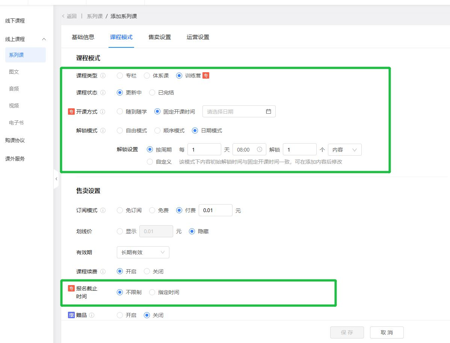The height and width of the screenshot is (343, 450).
Task: Click info icon next to 课程续费
Action: click(103, 272)
